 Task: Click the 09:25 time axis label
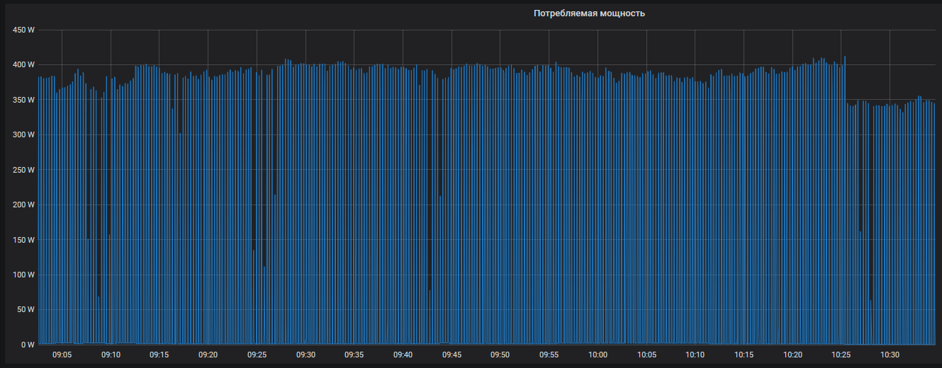(257, 355)
